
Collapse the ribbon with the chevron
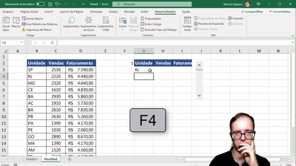click(x=293, y=36)
